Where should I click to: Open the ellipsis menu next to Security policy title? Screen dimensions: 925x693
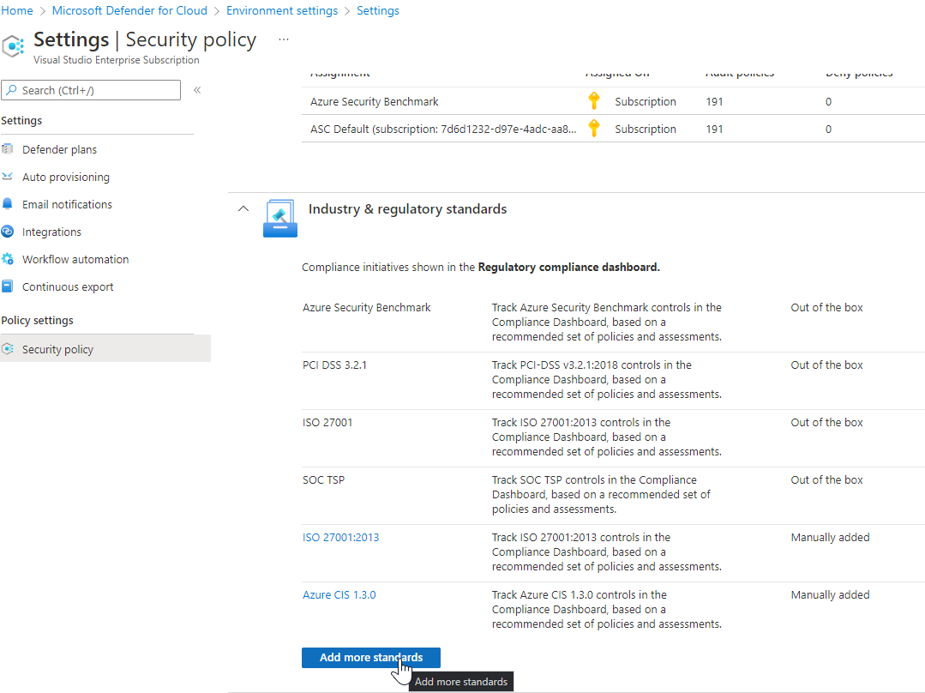pos(283,39)
